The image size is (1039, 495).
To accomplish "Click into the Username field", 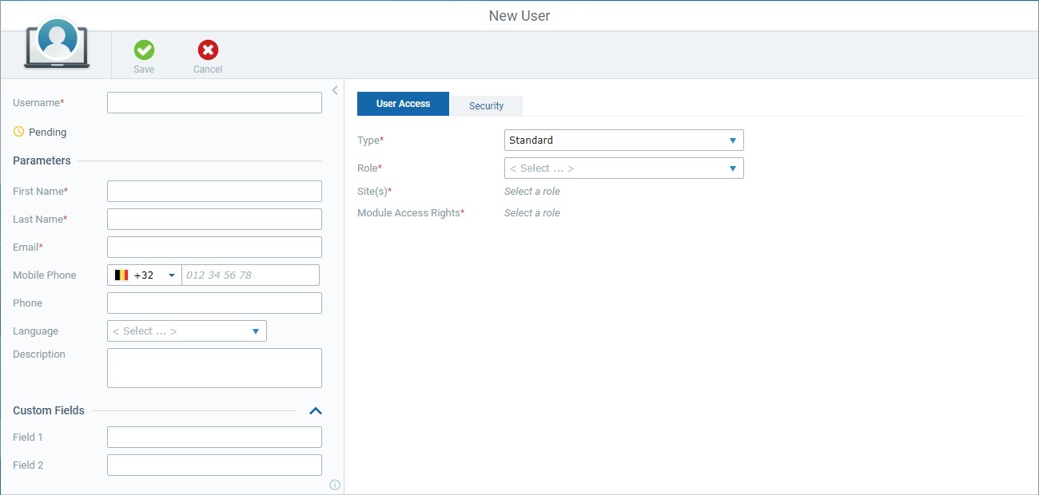I will 214,103.
